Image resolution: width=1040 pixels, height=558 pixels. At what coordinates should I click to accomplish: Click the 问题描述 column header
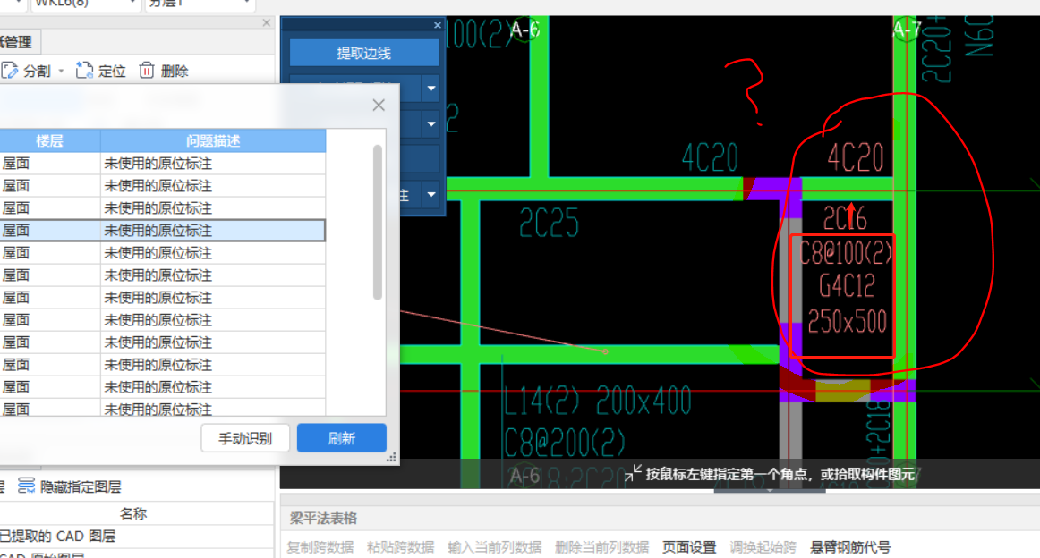point(213,140)
